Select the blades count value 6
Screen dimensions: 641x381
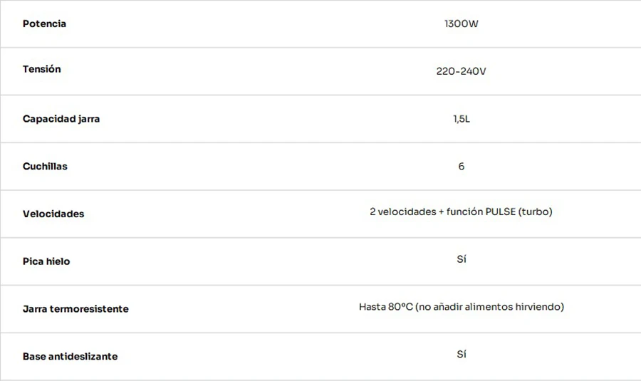pos(461,167)
